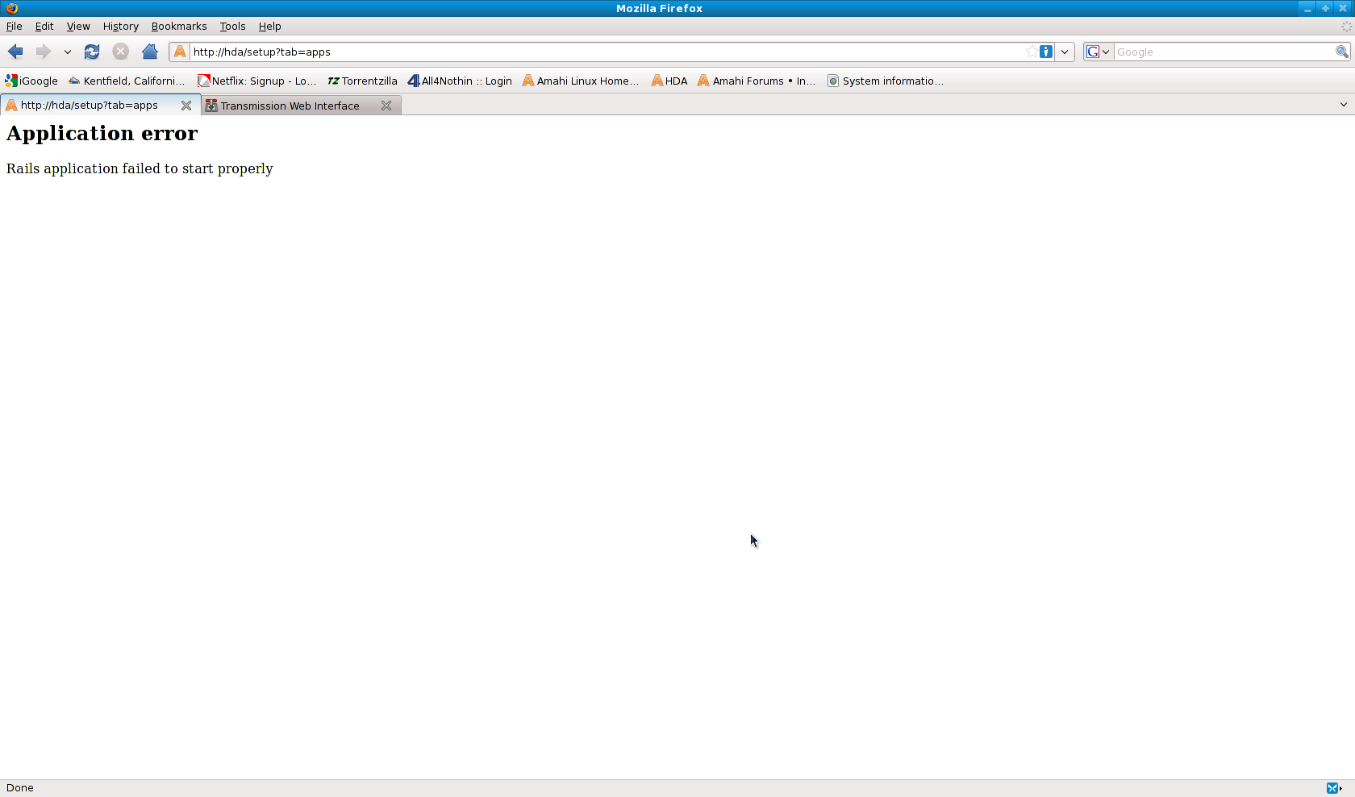Open the address bar history dropdown
This screenshot has height=797, width=1355.
tap(1065, 52)
